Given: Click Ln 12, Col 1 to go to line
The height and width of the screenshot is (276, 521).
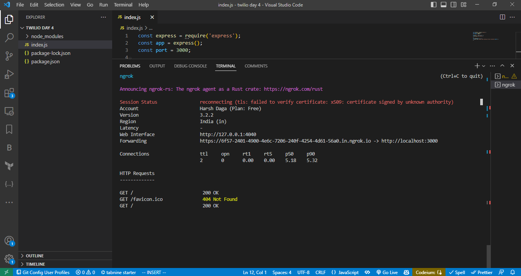Looking at the screenshot, I should [255, 272].
